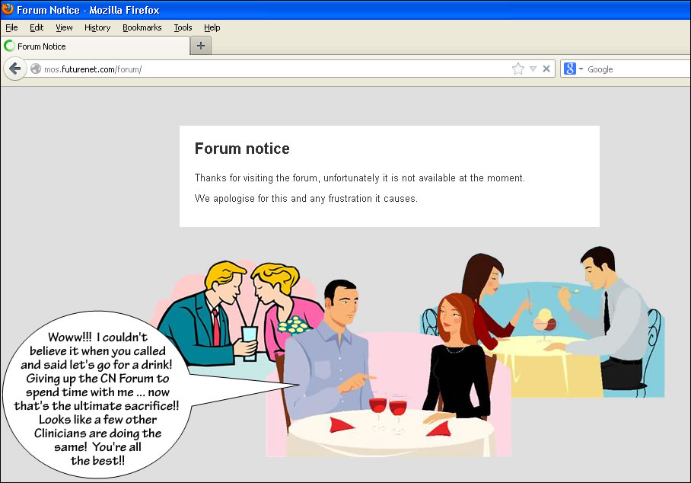Select the Forum Notice tab

[91, 46]
